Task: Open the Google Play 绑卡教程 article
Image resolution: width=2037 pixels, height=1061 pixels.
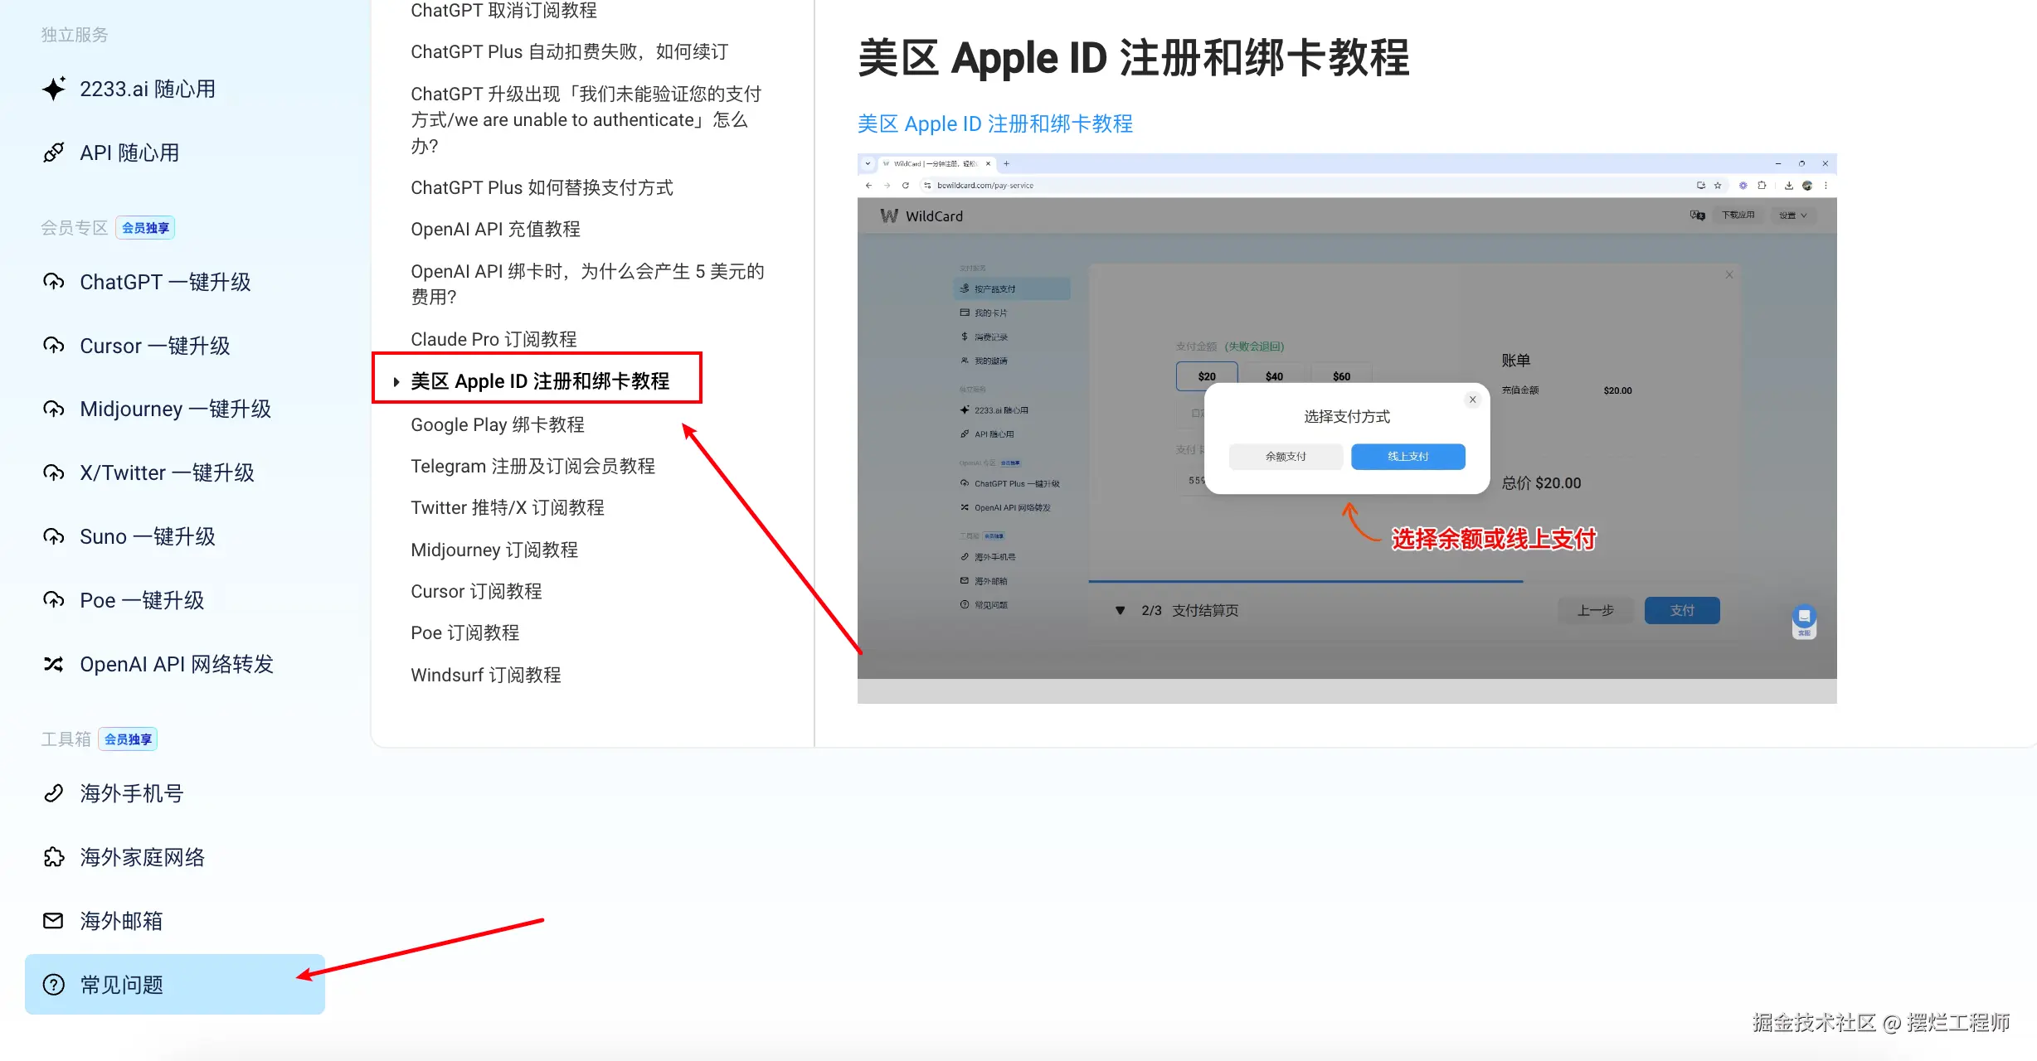Action: pos(498,425)
